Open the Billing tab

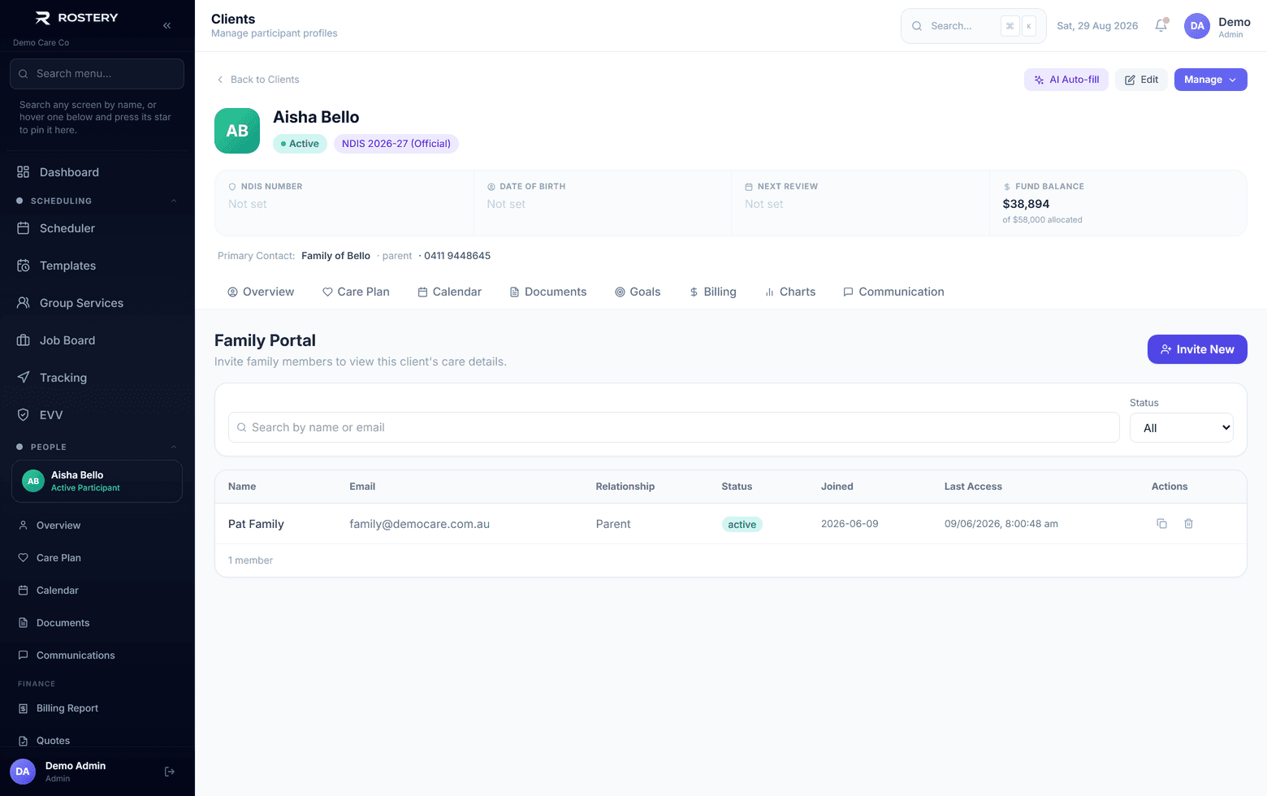tap(713, 292)
